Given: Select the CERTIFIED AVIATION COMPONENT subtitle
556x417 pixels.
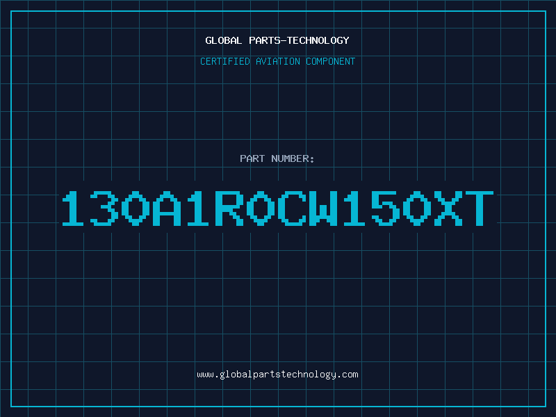Looking at the screenshot, I should click(x=277, y=61).
